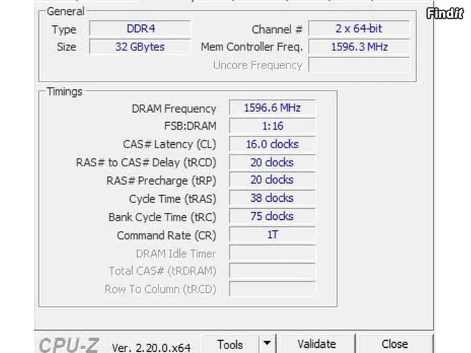Image resolution: width=471 pixels, height=353 pixels.
Task: Click the empty Total CAS# (tRDRAM) field
Action: [272, 271]
